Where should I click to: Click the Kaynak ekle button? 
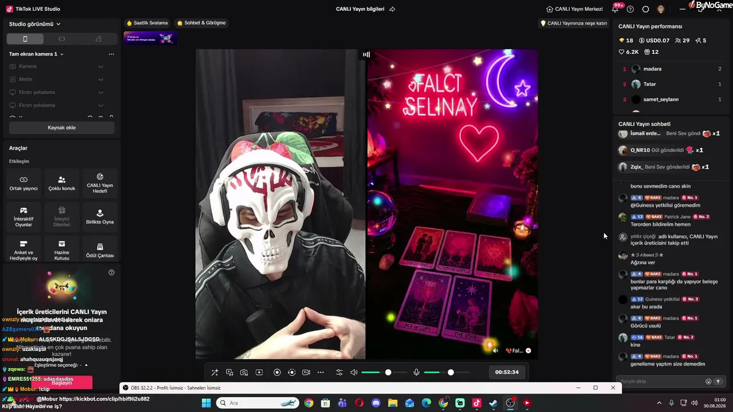[62, 128]
